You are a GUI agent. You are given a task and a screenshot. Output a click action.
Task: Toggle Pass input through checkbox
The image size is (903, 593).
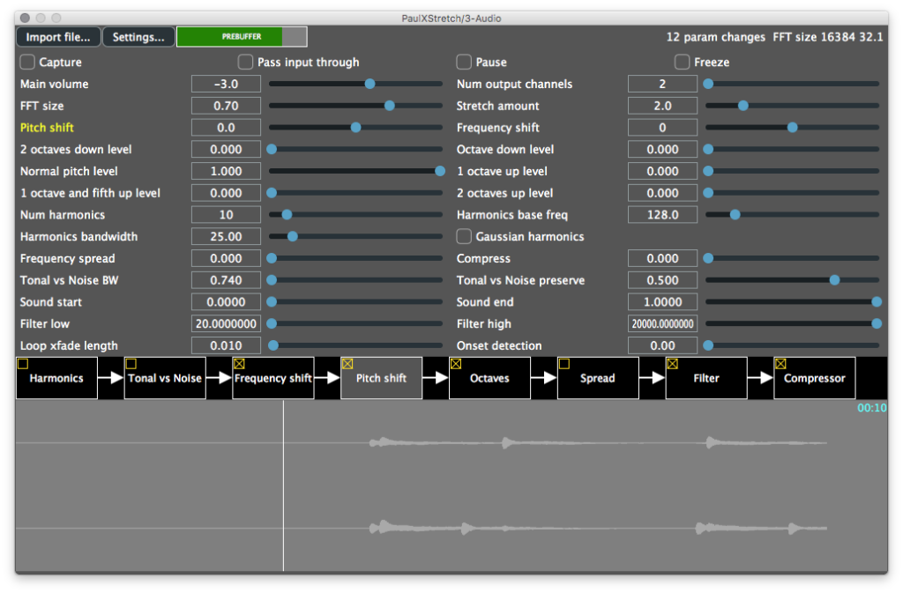(x=245, y=62)
